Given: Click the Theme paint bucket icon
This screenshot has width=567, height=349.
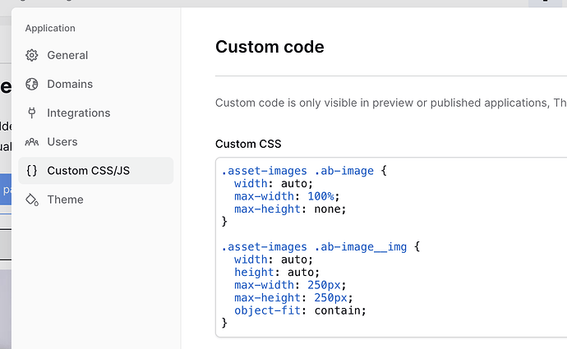Looking at the screenshot, I should coord(32,200).
